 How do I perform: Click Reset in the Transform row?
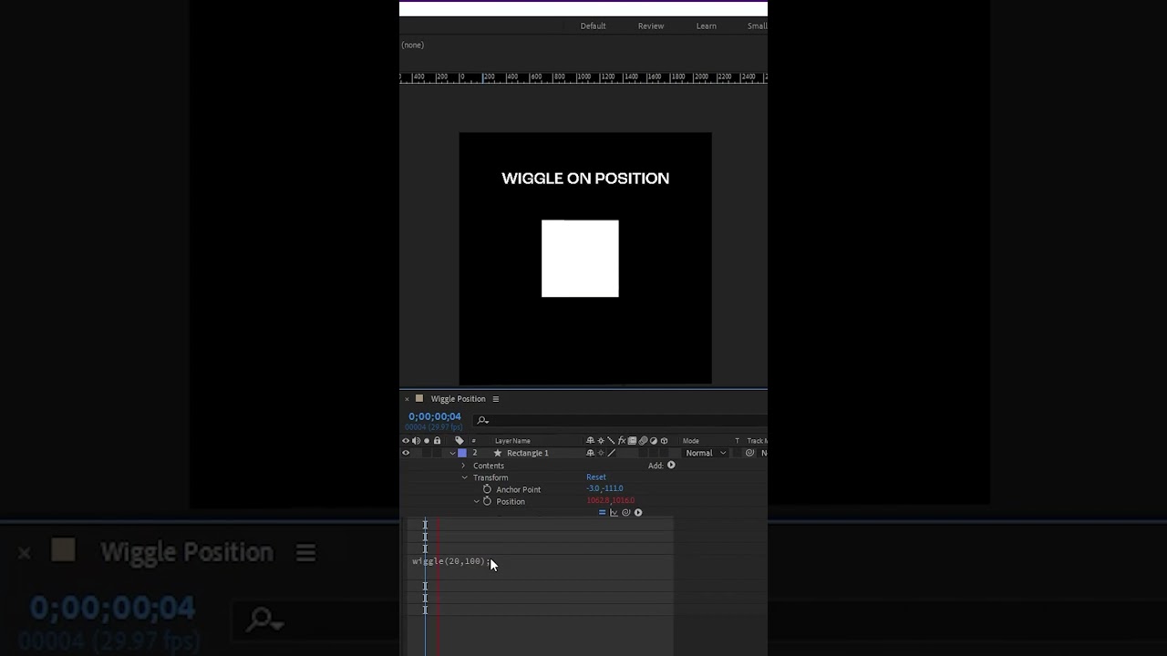[596, 477]
